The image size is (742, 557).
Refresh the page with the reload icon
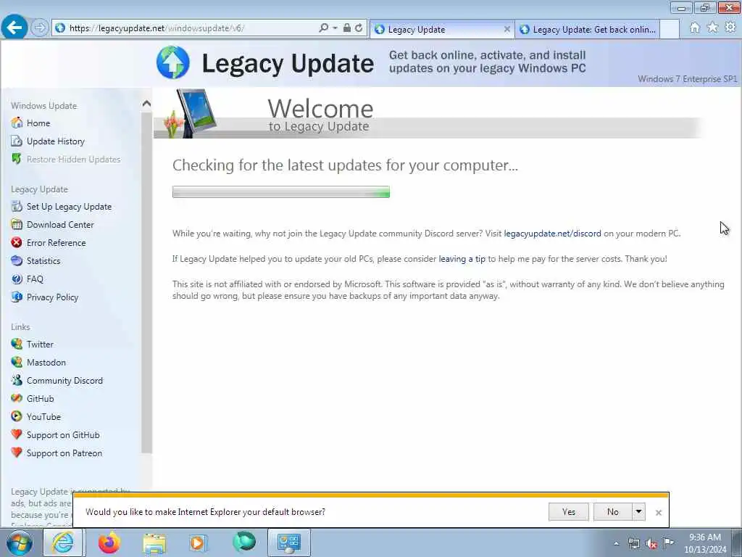click(359, 28)
